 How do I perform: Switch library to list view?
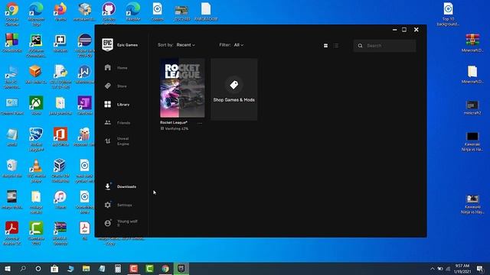click(336, 46)
